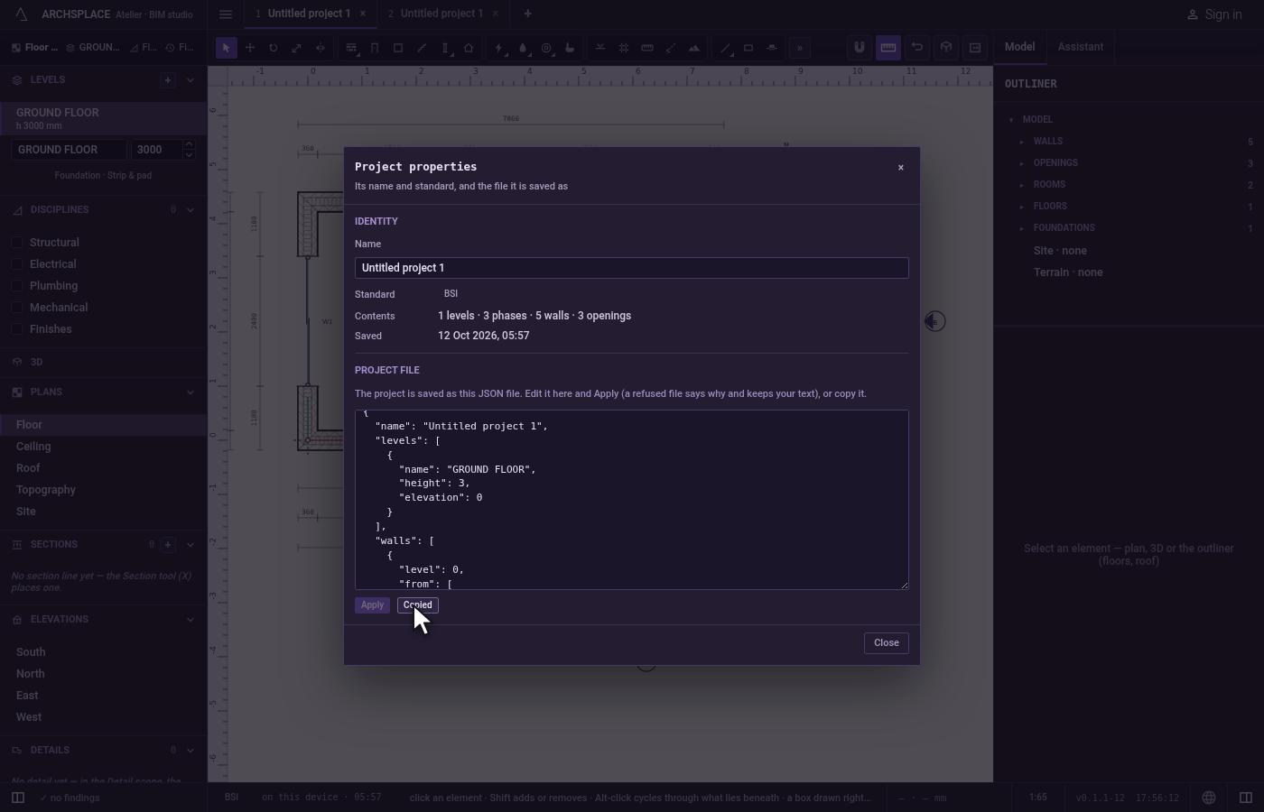1264x812 pixels.
Task: Open the 3D cube view icon
Action: (x=945, y=48)
